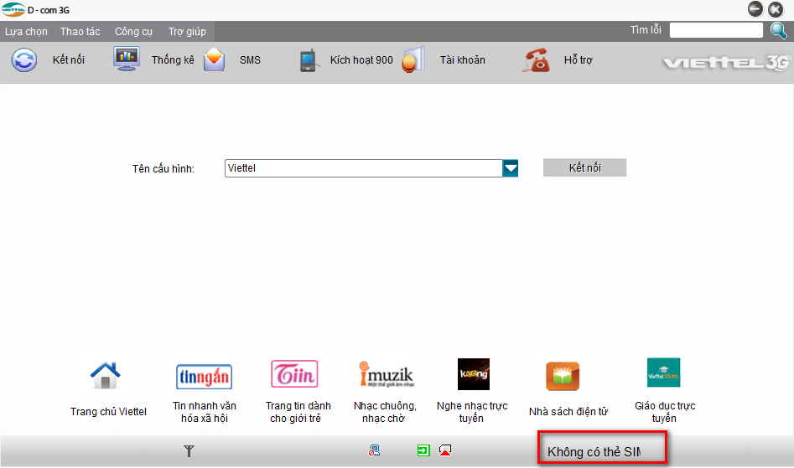Select the Tài khoản toolbar label
Image resolution: width=794 pixels, height=468 pixels.
(462, 59)
